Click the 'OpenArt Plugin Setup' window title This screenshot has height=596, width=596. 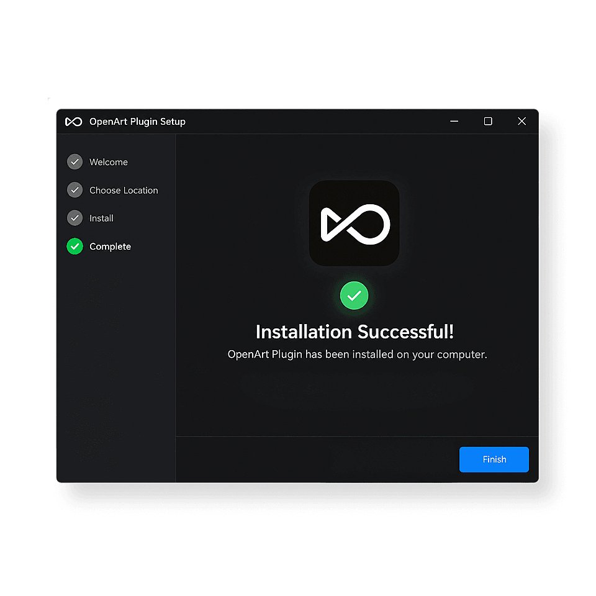coord(137,122)
